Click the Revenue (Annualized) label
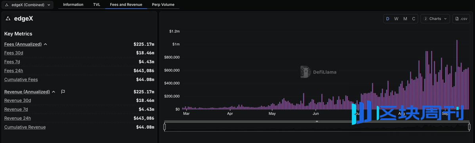475x143 pixels. tap(27, 92)
